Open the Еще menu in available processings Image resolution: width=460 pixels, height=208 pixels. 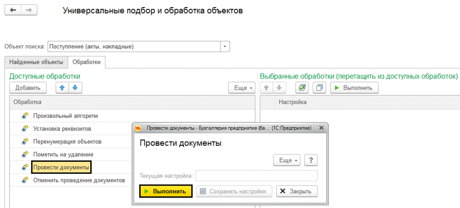coord(242,88)
